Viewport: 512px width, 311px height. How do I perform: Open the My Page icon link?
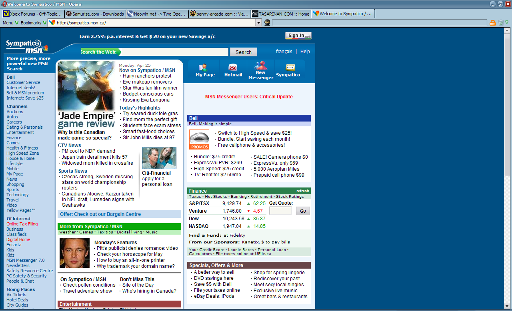click(205, 70)
